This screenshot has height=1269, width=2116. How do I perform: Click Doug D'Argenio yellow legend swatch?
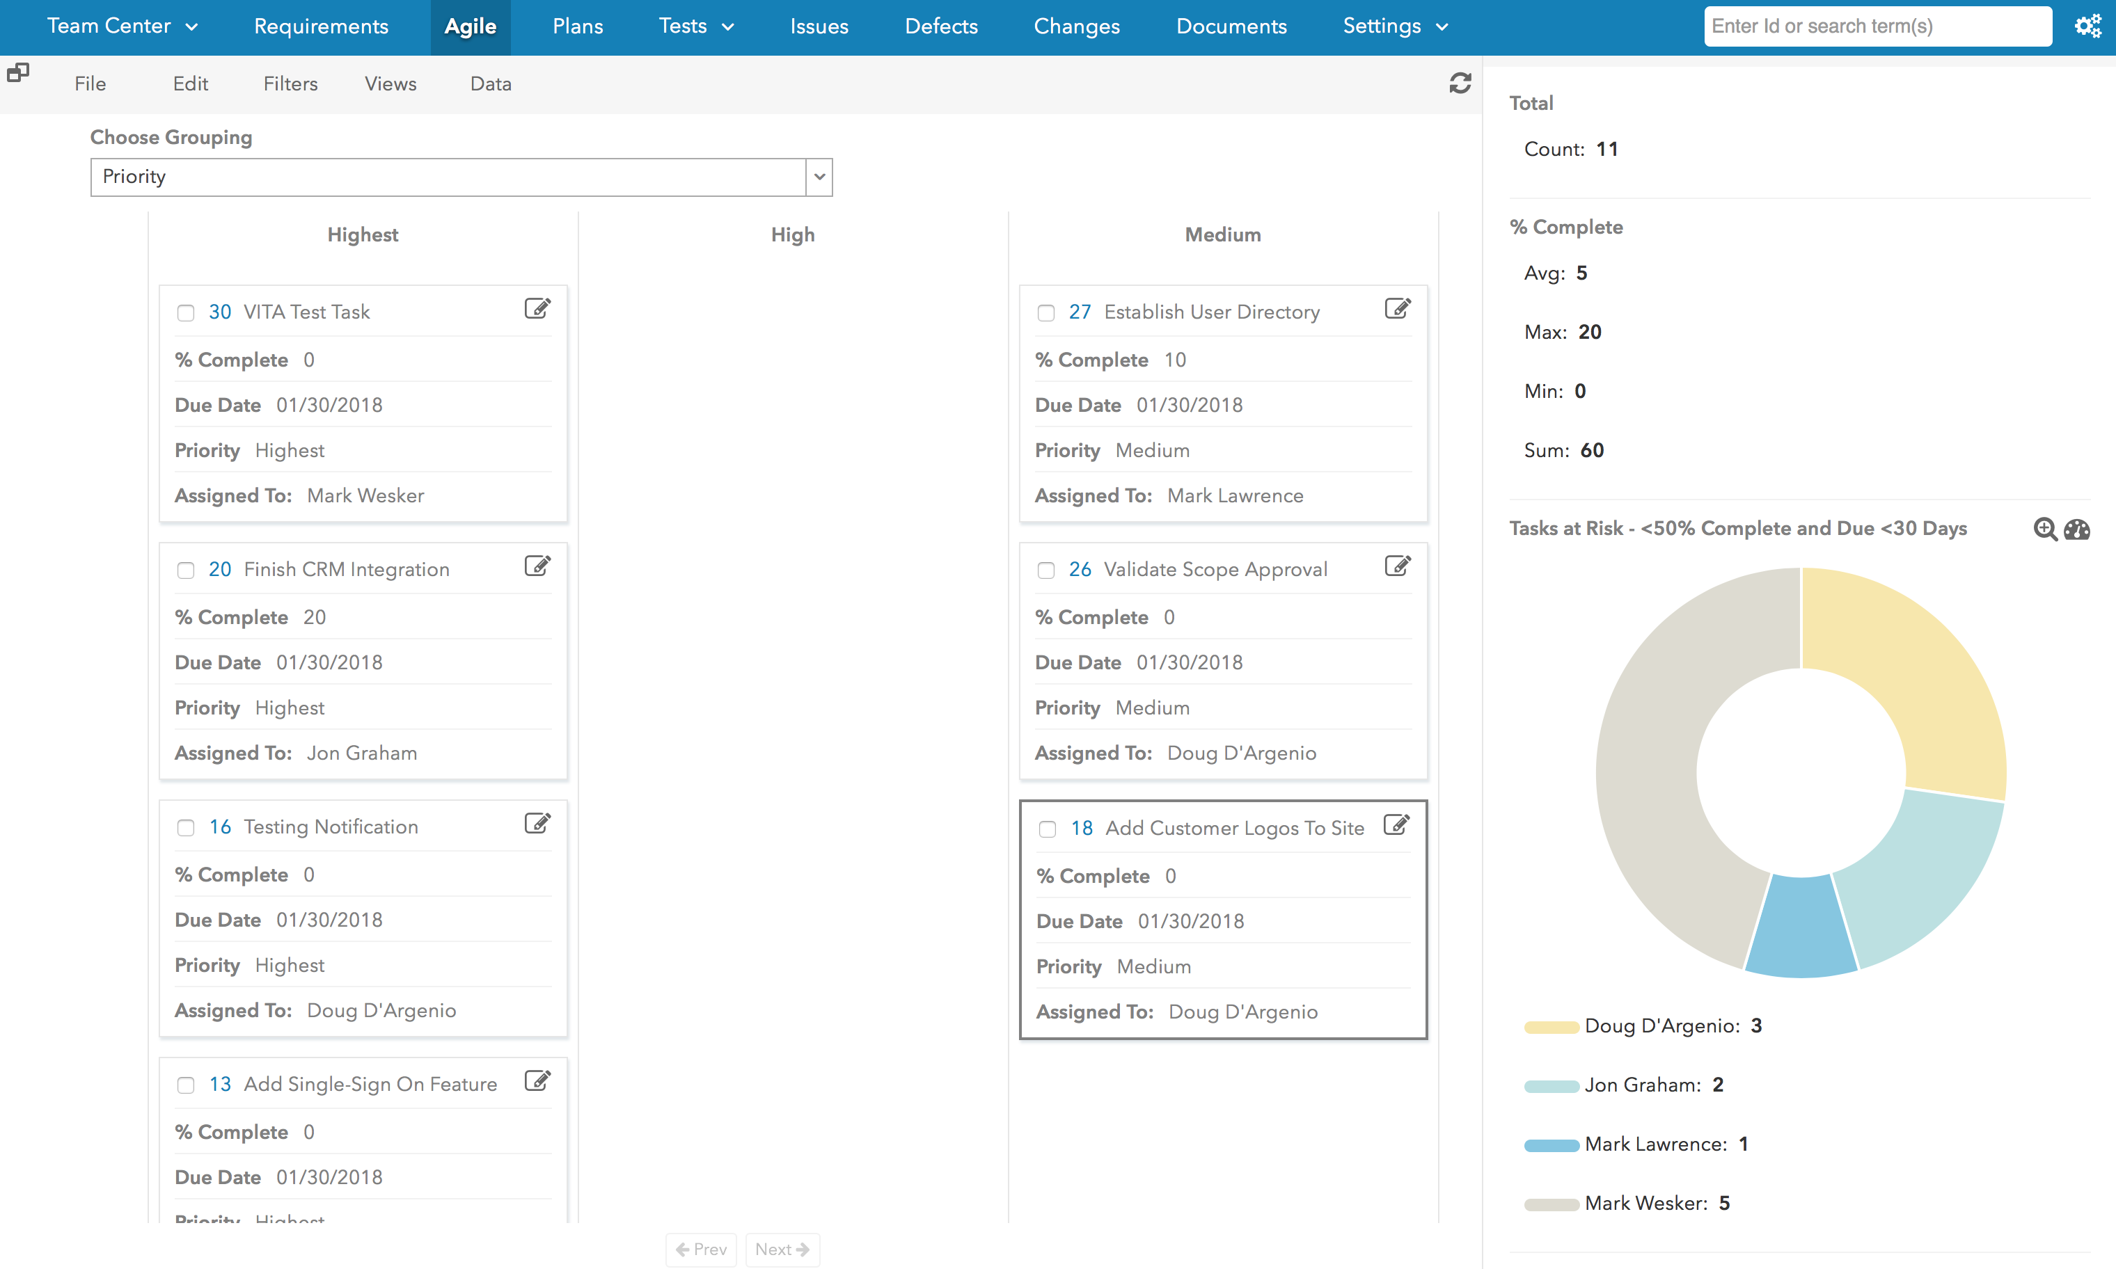[x=1551, y=1027]
